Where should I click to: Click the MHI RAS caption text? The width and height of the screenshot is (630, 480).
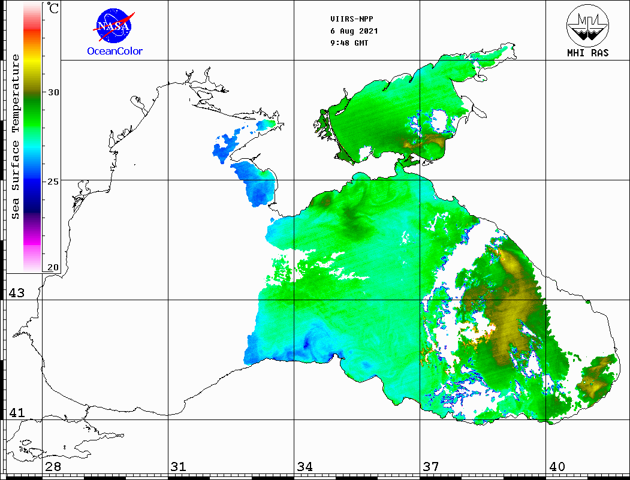tap(588, 53)
